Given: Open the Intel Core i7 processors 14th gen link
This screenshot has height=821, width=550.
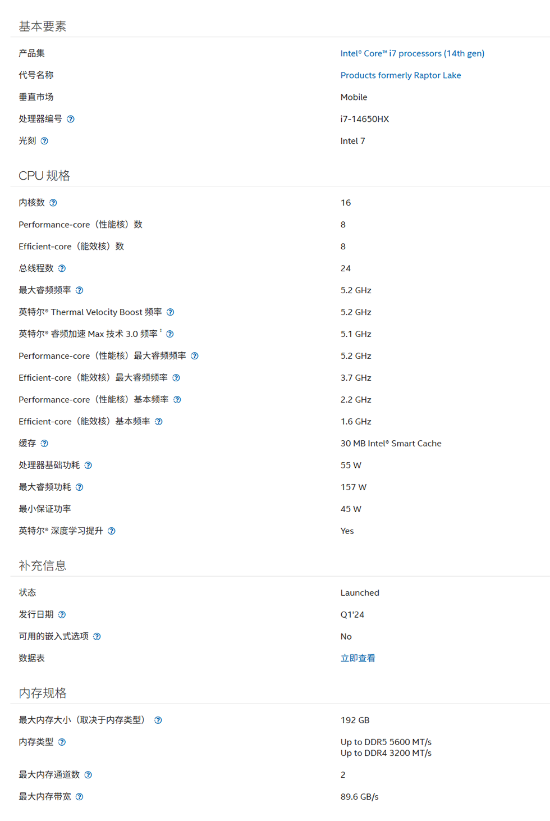Looking at the screenshot, I should 412,53.
